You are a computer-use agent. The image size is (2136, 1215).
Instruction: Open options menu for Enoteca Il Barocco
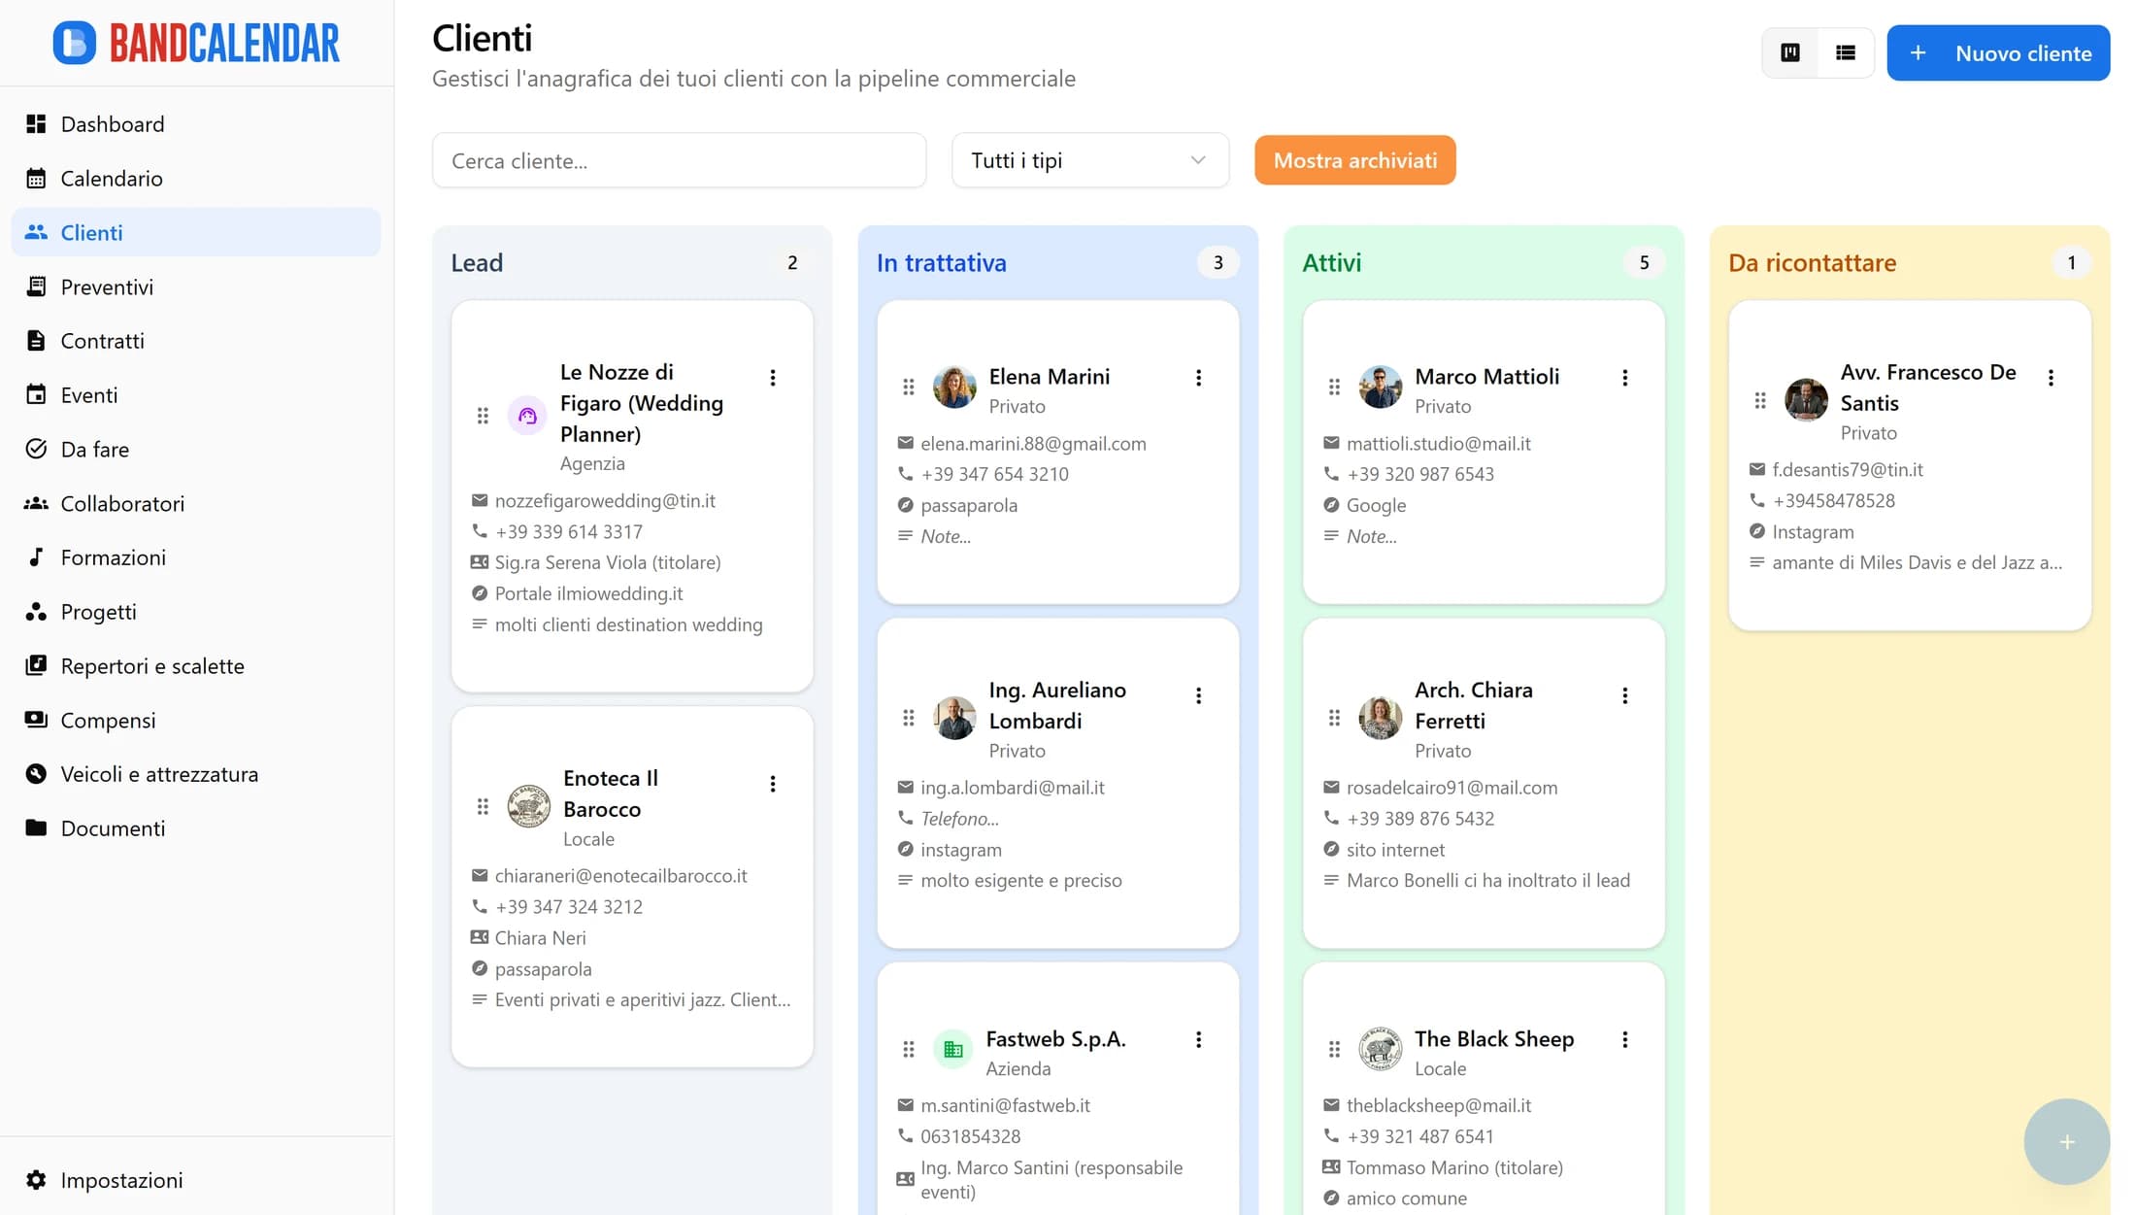coord(773,784)
